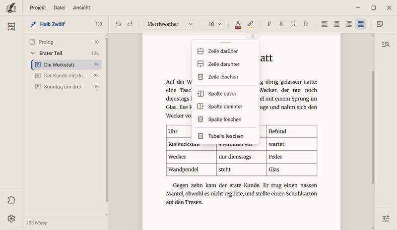Open the highlighter color tool

click(250, 24)
